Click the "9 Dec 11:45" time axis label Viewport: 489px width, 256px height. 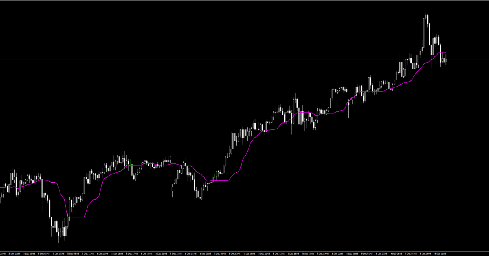click(x=440, y=253)
